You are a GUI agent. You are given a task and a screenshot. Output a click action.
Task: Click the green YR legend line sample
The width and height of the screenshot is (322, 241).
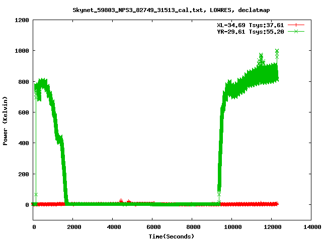[x=296, y=31]
